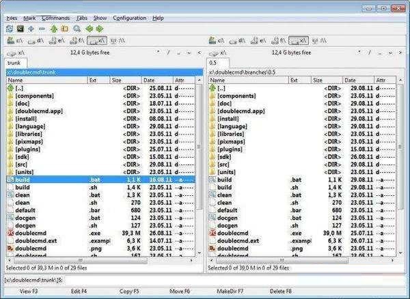This screenshot has width=410, height=299.
Task: Open left panel x:\ drive list dropdown
Action: click(16, 53)
